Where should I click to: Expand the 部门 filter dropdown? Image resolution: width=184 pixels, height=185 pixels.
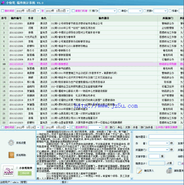click(x=115, y=11)
